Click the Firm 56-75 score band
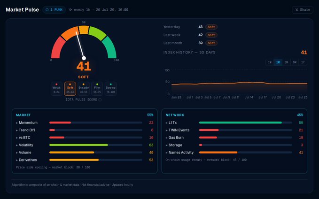Image resolution: width=319 pixels, height=199 pixels. click(97, 89)
